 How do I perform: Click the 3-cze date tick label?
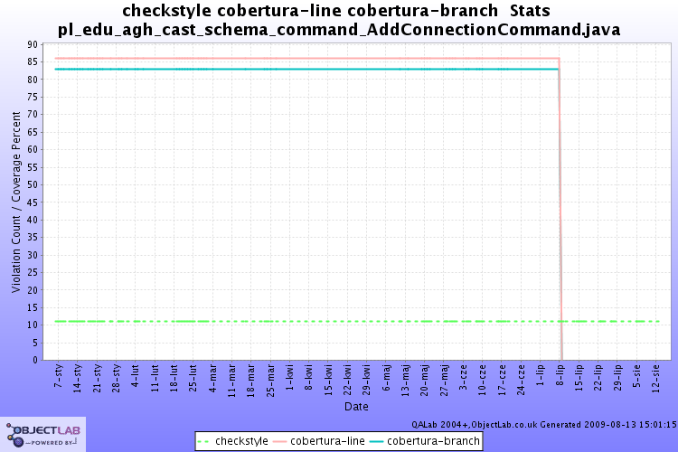tap(463, 377)
